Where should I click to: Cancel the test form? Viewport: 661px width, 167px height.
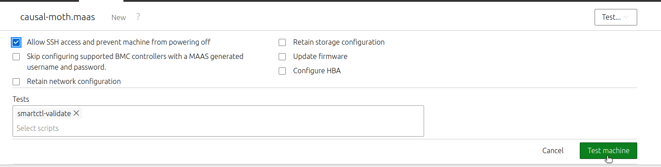click(x=553, y=150)
